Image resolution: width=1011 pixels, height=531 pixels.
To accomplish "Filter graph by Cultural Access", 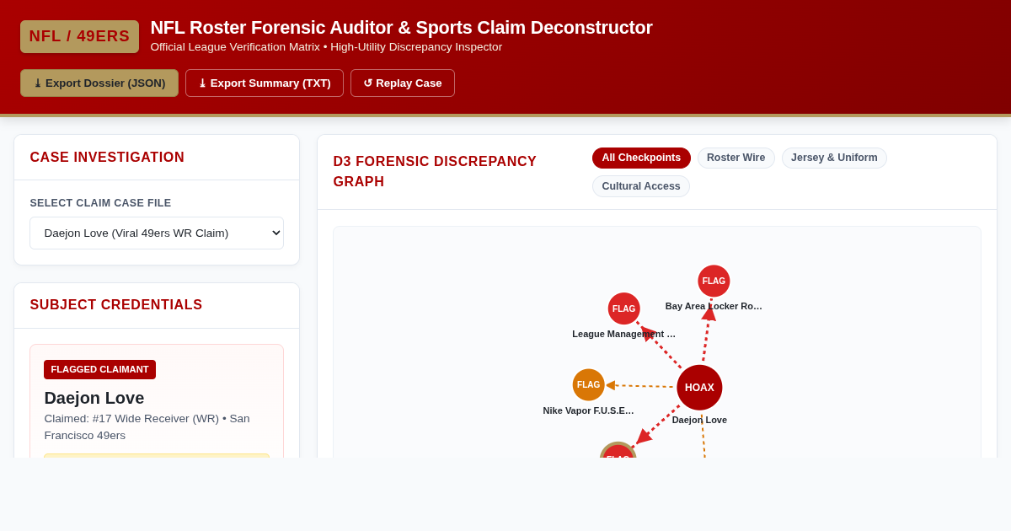I will coord(641,186).
